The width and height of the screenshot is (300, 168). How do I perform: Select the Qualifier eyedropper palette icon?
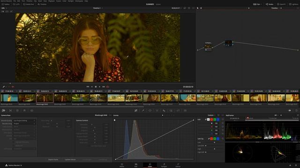click(x=143, y=111)
